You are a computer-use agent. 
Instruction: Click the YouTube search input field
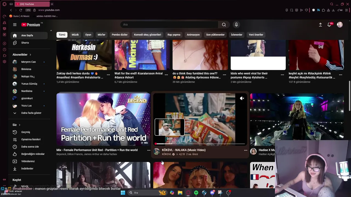click(169, 25)
